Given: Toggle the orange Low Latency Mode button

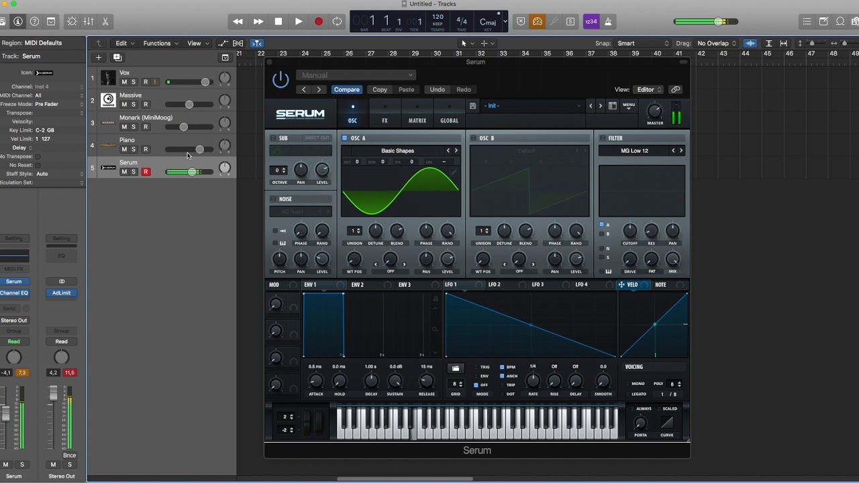Looking at the screenshot, I should tap(538, 21).
